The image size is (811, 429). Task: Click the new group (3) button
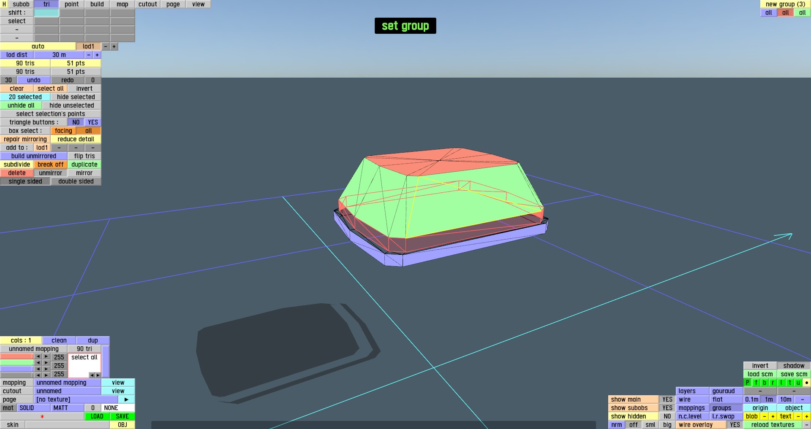pyautogui.click(x=786, y=4)
